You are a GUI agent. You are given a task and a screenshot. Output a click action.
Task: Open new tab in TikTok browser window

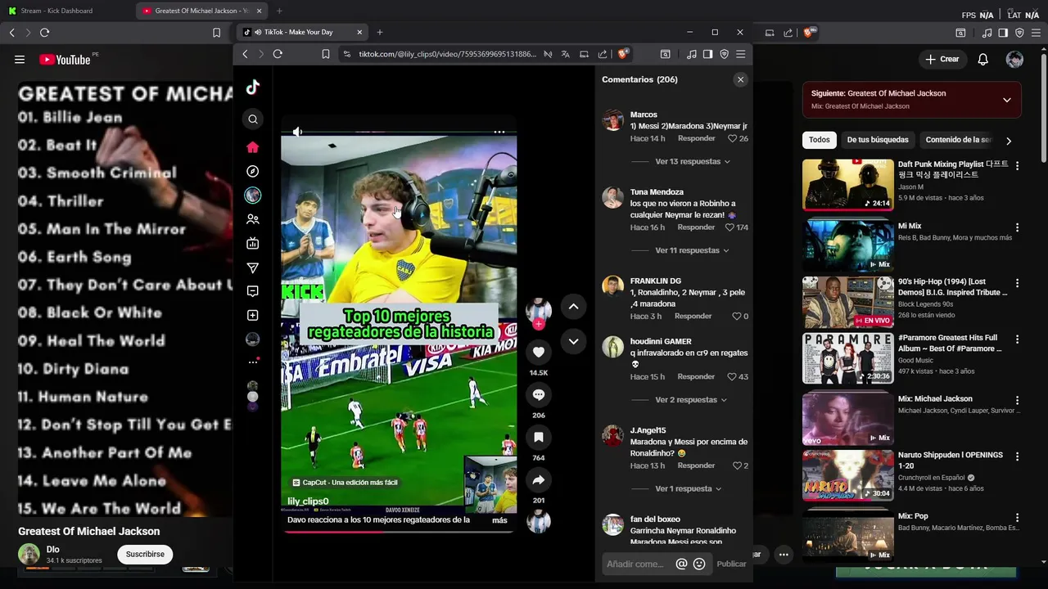pyautogui.click(x=379, y=32)
